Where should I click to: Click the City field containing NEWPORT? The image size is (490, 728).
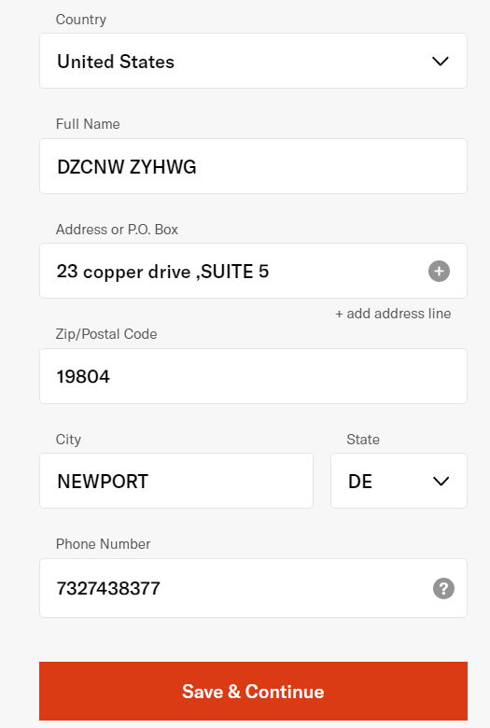pos(176,481)
